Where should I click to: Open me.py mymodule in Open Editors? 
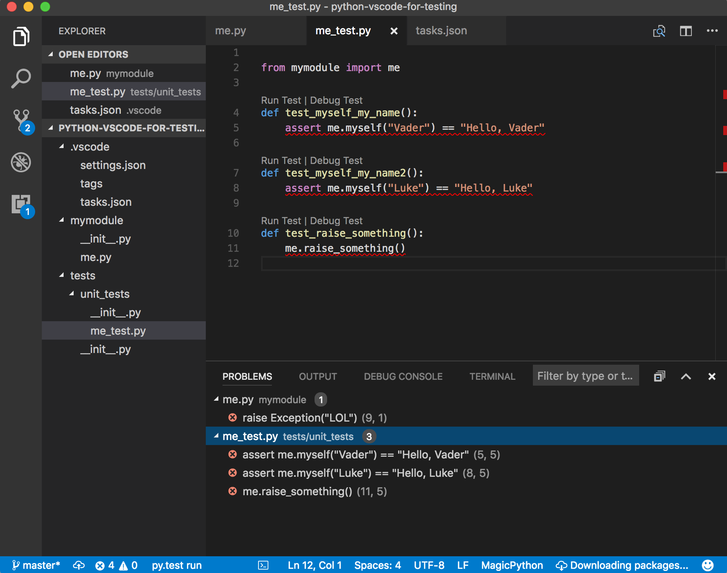click(x=124, y=73)
